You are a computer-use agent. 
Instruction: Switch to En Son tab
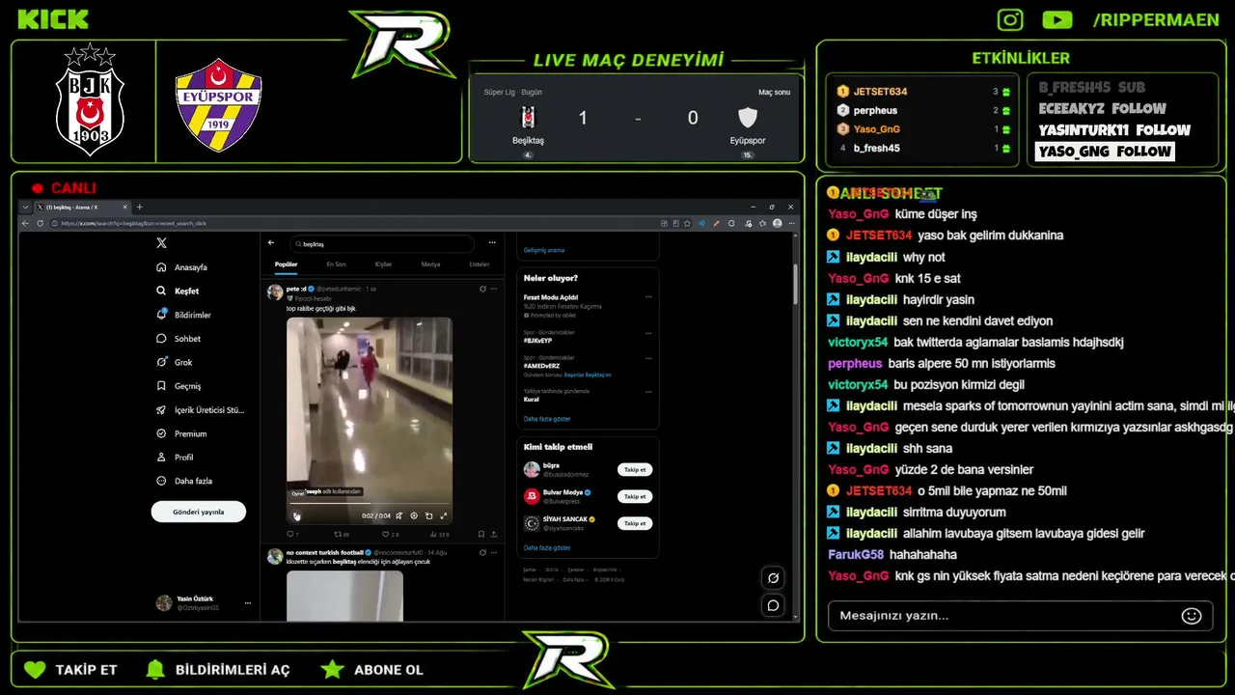tap(336, 264)
